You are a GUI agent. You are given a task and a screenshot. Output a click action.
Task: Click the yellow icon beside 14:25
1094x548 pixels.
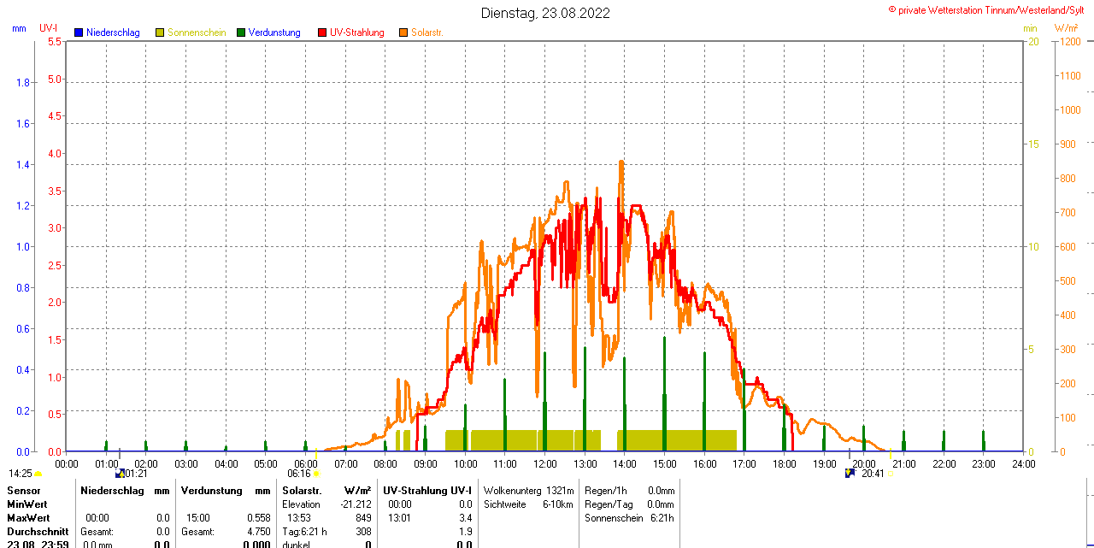38,473
